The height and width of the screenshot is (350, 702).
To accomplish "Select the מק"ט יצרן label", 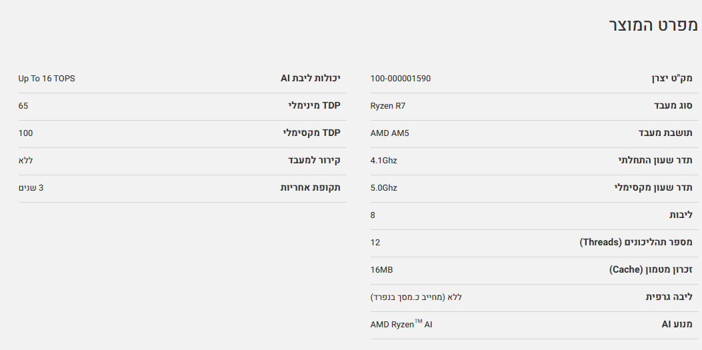I will tap(672, 79).
